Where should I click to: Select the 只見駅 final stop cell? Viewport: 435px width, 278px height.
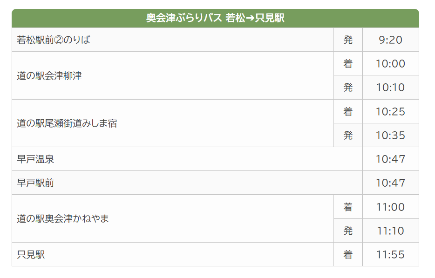(173, 254)
